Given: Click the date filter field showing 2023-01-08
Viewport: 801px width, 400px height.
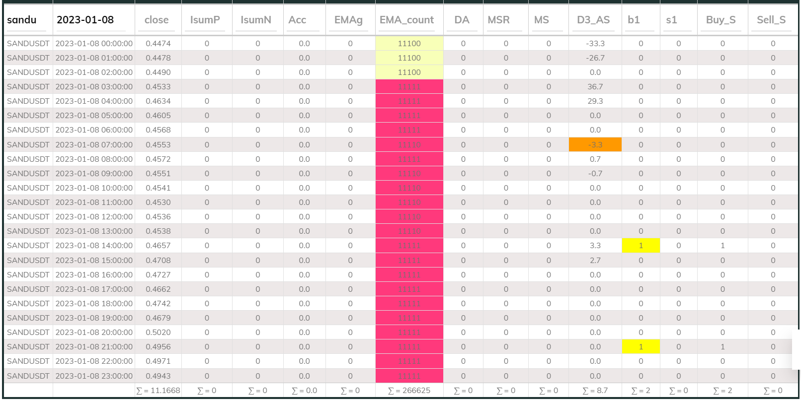Looking at the screenshot, I should (x=93, y=20).
